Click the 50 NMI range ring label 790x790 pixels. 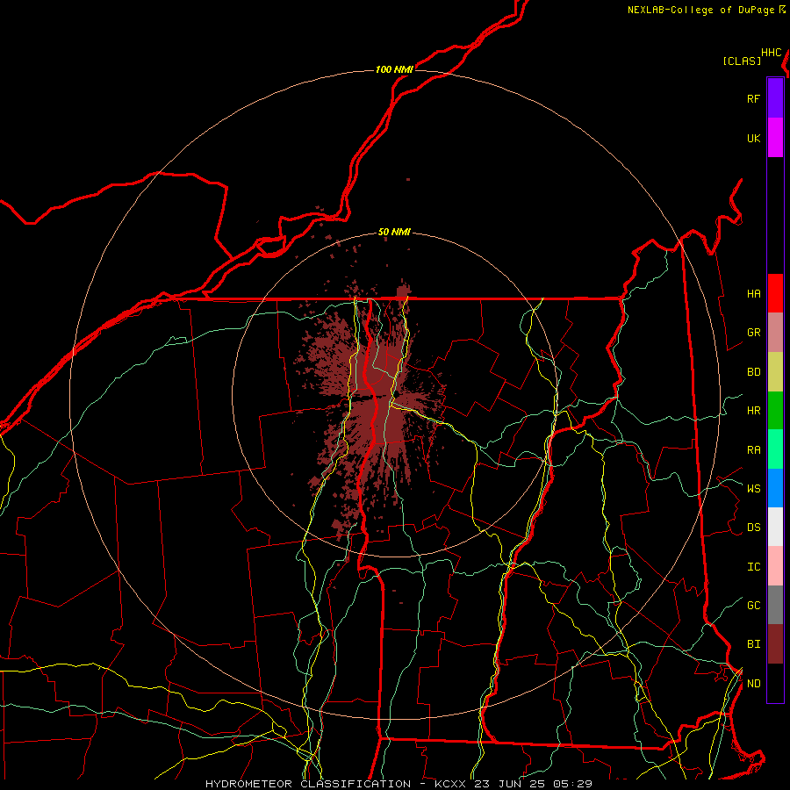(x=394, y=232)
